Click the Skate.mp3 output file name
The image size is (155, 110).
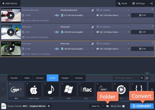[x=65, y=44]
